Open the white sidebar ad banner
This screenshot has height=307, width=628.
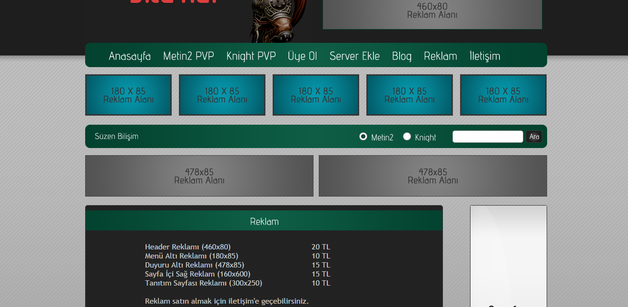509,256
